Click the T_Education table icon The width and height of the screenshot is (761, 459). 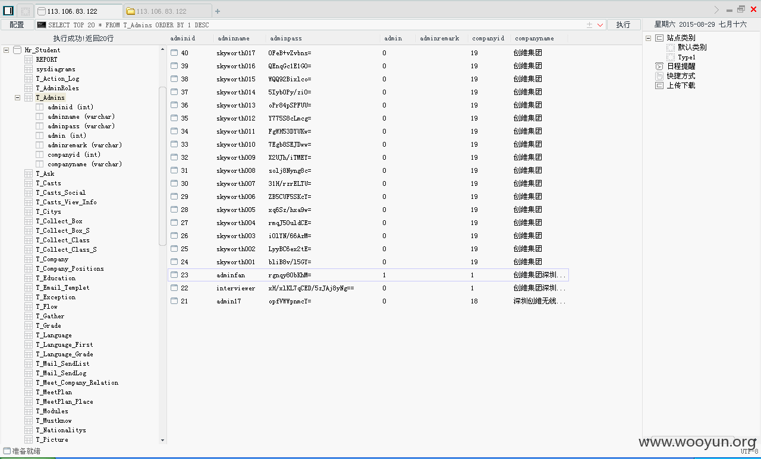tap(29, 278)
